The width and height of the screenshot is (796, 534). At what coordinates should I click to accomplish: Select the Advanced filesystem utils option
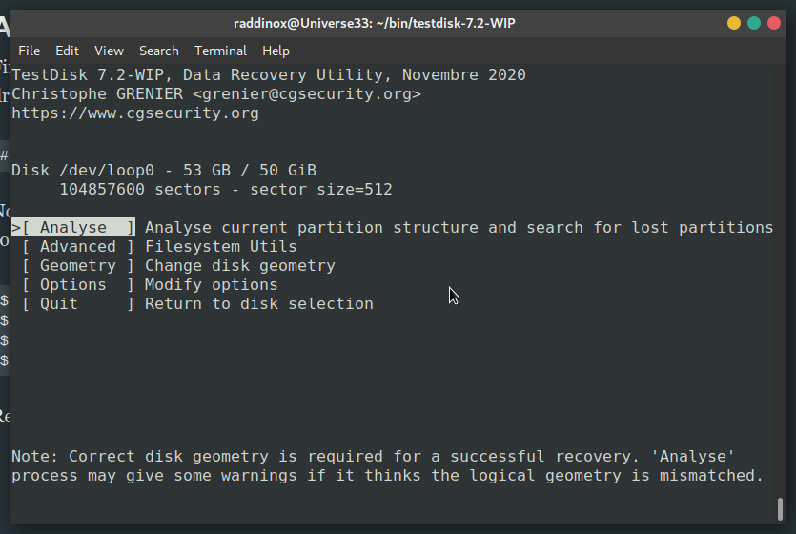(77, 247)
